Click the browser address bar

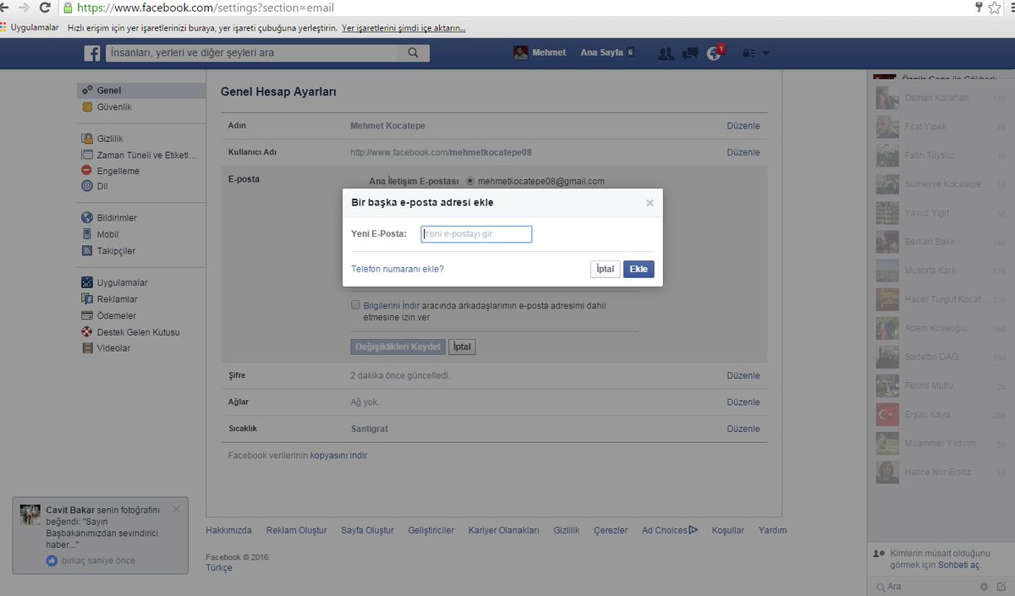point(516,8)
